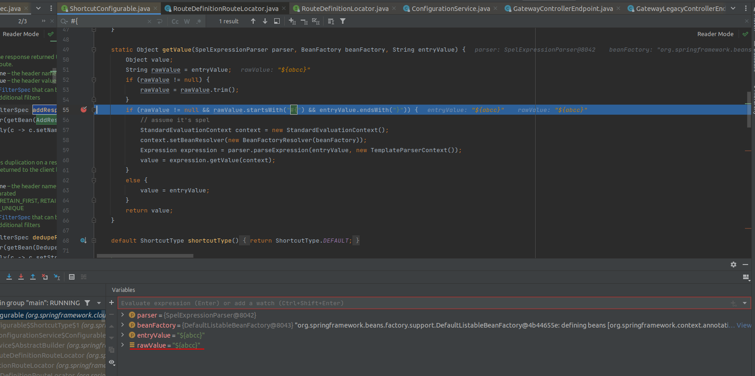Select AbstractBuilder stack frame
Screen dimensions: 755x376
pyautogui.click(x=53, y=345)
